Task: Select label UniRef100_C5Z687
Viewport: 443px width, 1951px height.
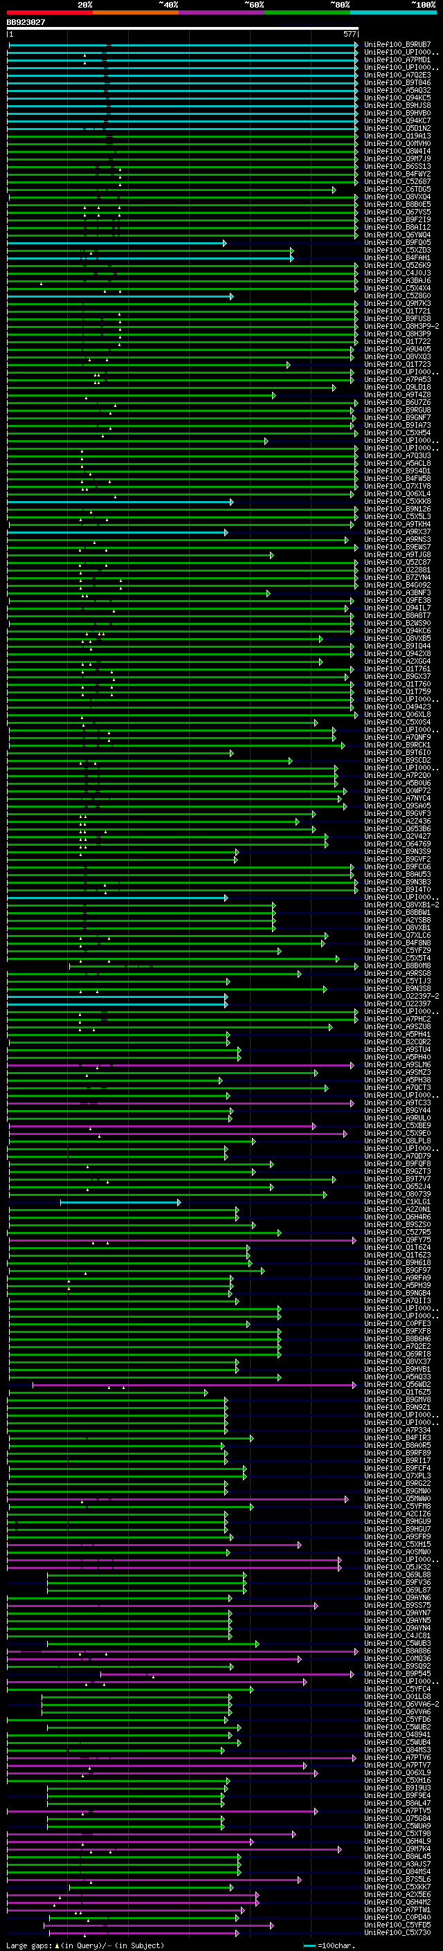Action: (397, 181)
